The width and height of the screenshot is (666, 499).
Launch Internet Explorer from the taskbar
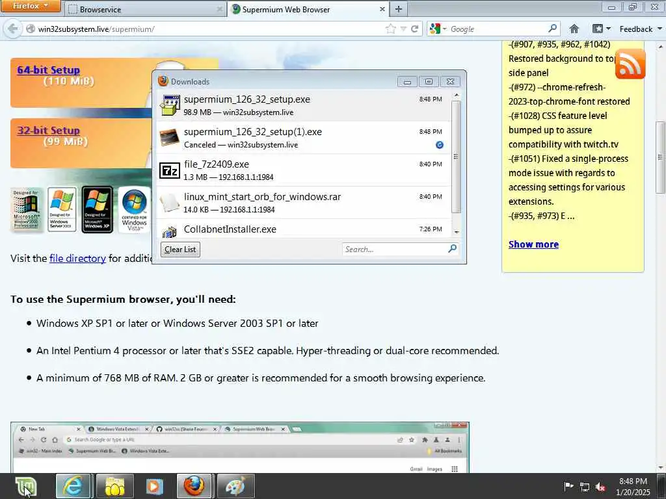coord(73,486)
